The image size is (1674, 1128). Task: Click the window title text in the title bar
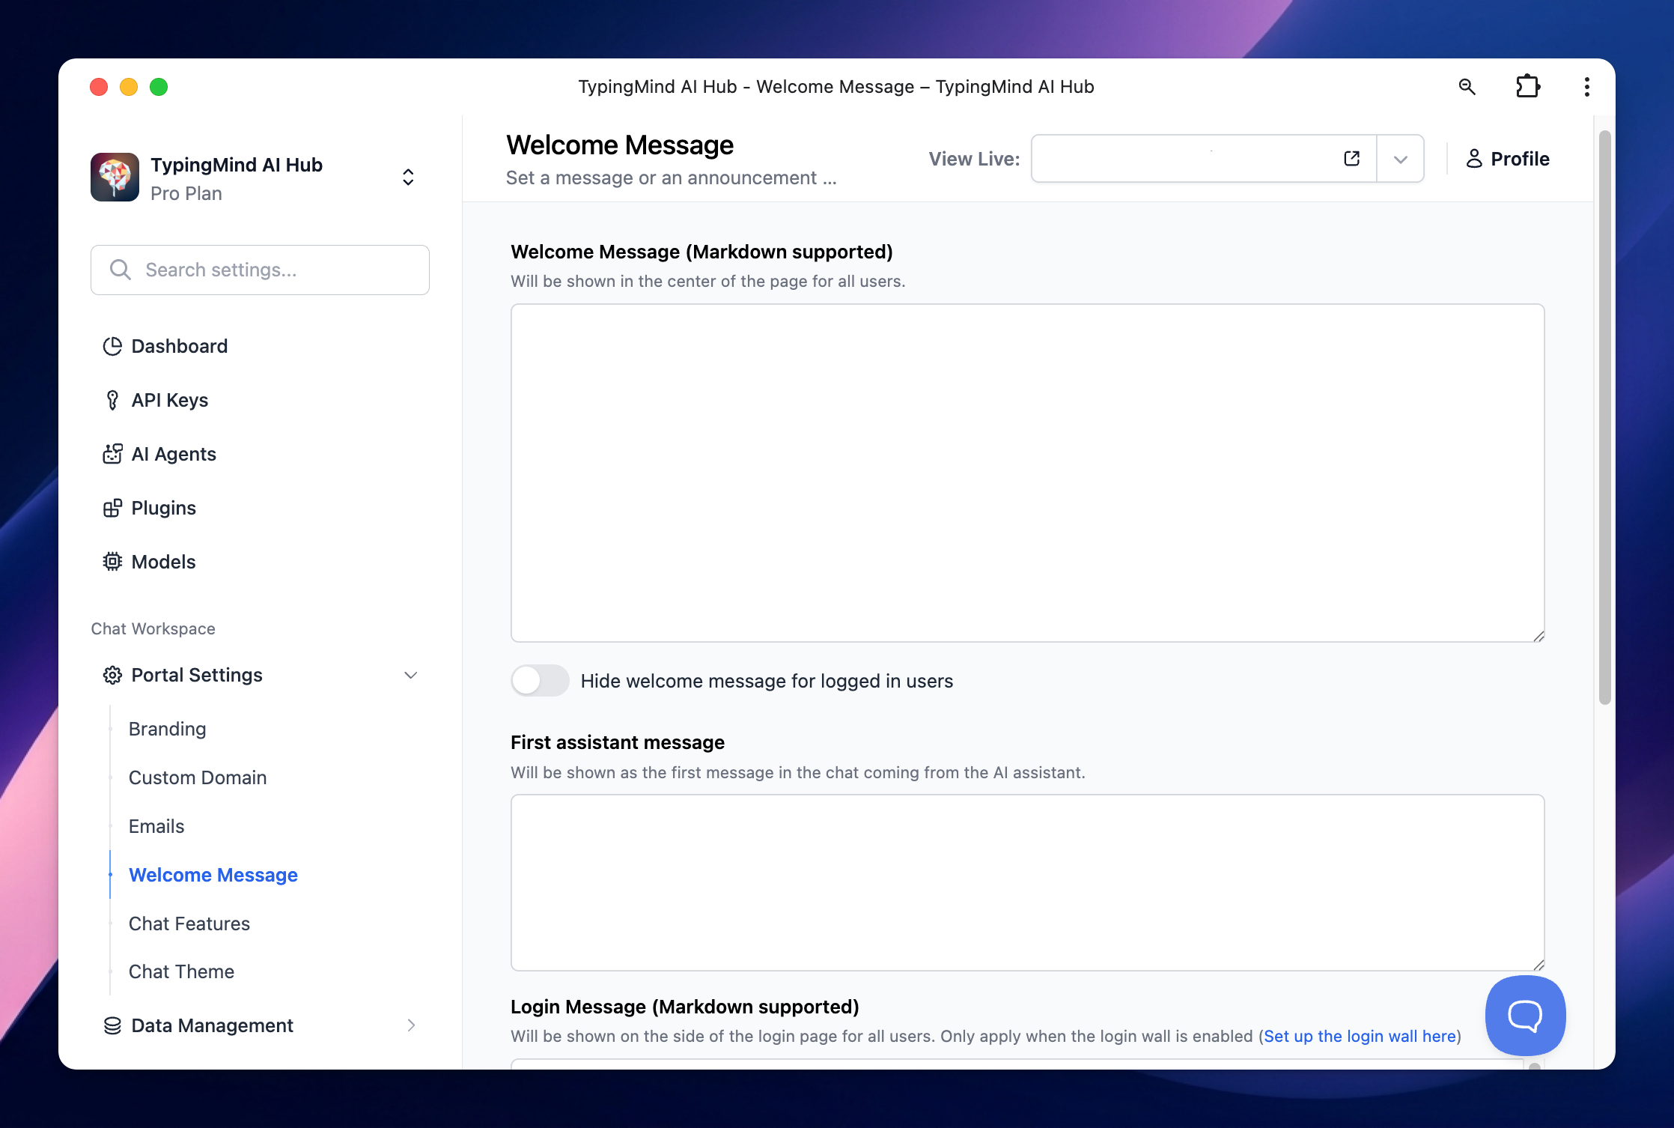pos(836,87)
